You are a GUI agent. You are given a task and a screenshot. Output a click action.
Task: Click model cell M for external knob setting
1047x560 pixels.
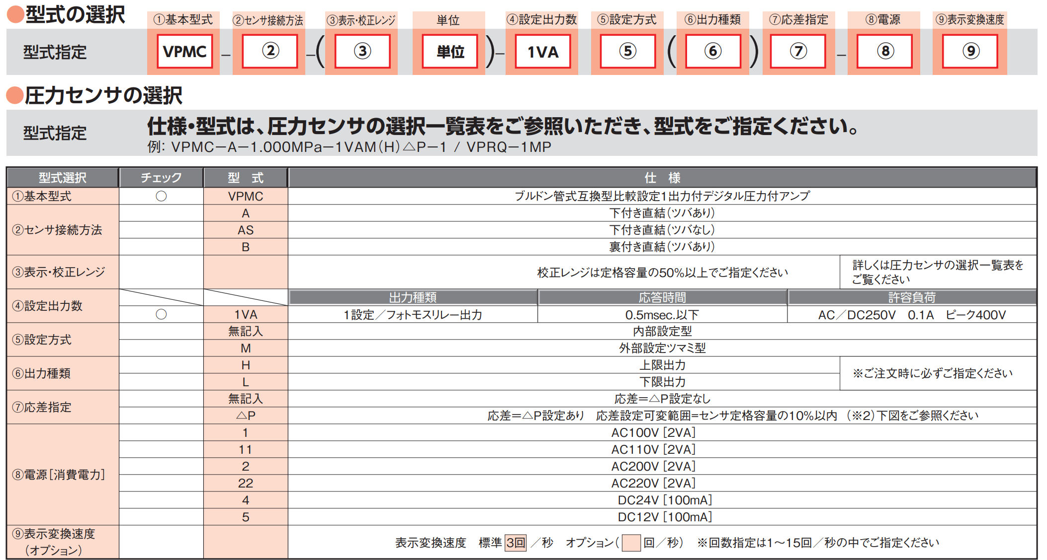(x=246, y=348)
